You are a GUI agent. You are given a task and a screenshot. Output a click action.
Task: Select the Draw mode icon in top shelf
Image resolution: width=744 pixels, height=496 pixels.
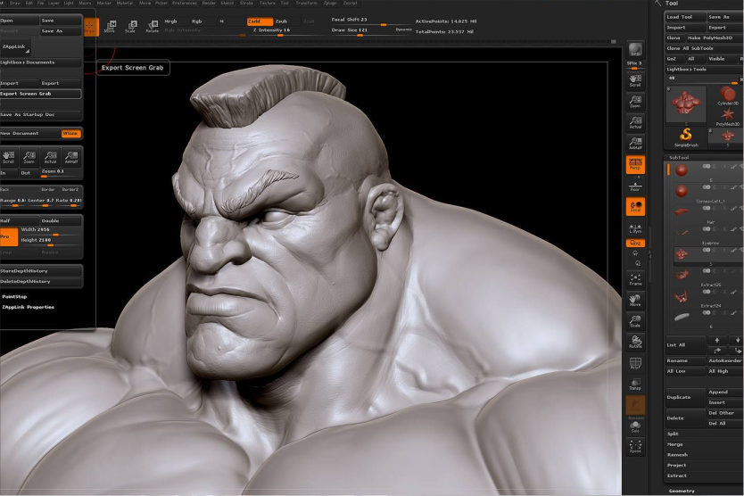(90, 27)
